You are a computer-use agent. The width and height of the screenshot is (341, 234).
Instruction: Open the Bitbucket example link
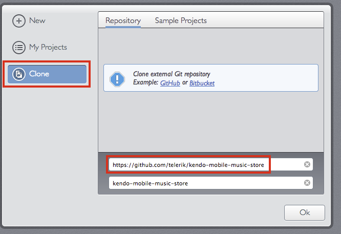[x=202, y=83]
